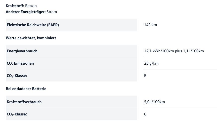The height and width of the screenshot is (126, 217).
Task: Click the word 'Strom'
Action: (52, 12)
